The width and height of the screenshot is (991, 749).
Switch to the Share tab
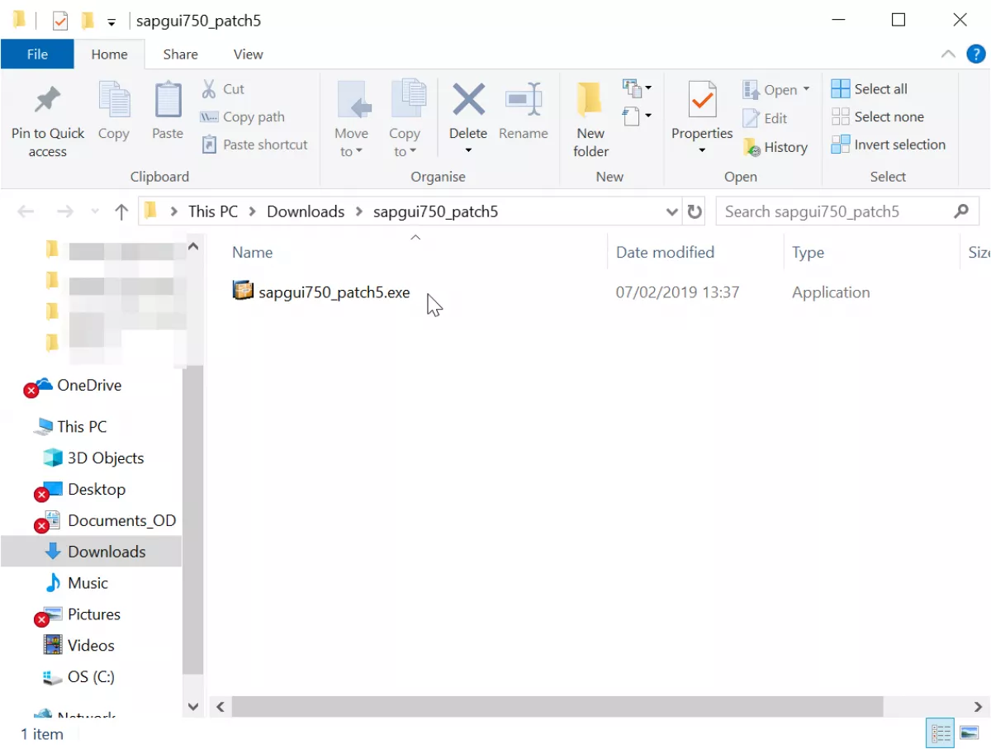(x=180, y=55)
